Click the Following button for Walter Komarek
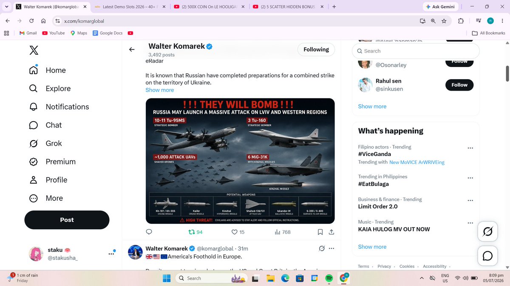 [x=316, y=50]
